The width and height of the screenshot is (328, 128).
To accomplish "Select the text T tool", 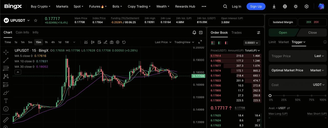I will click(x=6, y=101).
